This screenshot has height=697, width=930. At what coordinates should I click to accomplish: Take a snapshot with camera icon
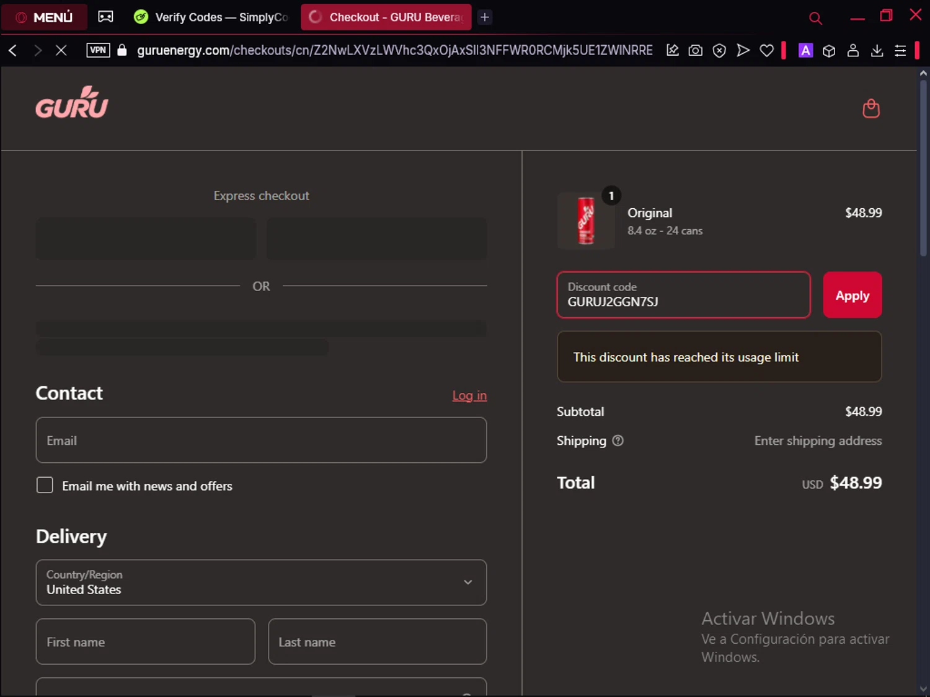tap(696, 50)
